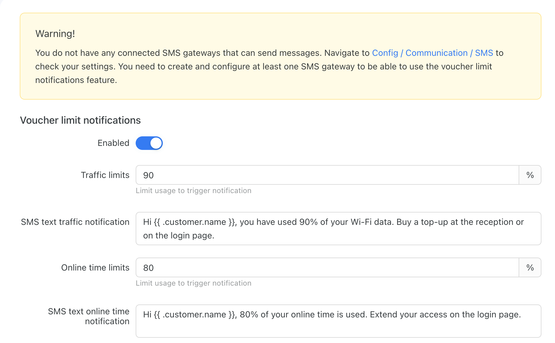Toggle the Enabled switch off
The width and height of the screenshot is (555, 343).
149,143
